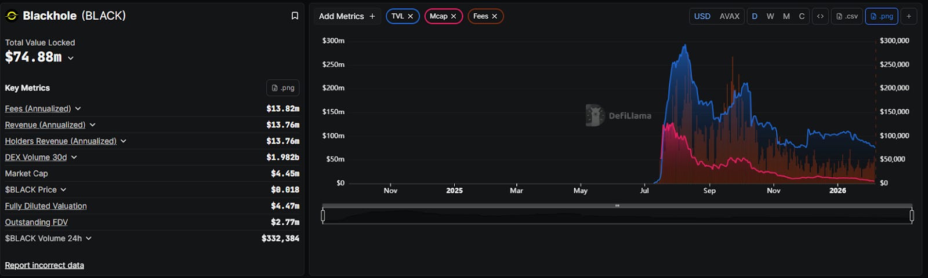The image size is (928, 278).
Task: Download chart image as .png
Action: 882,16
